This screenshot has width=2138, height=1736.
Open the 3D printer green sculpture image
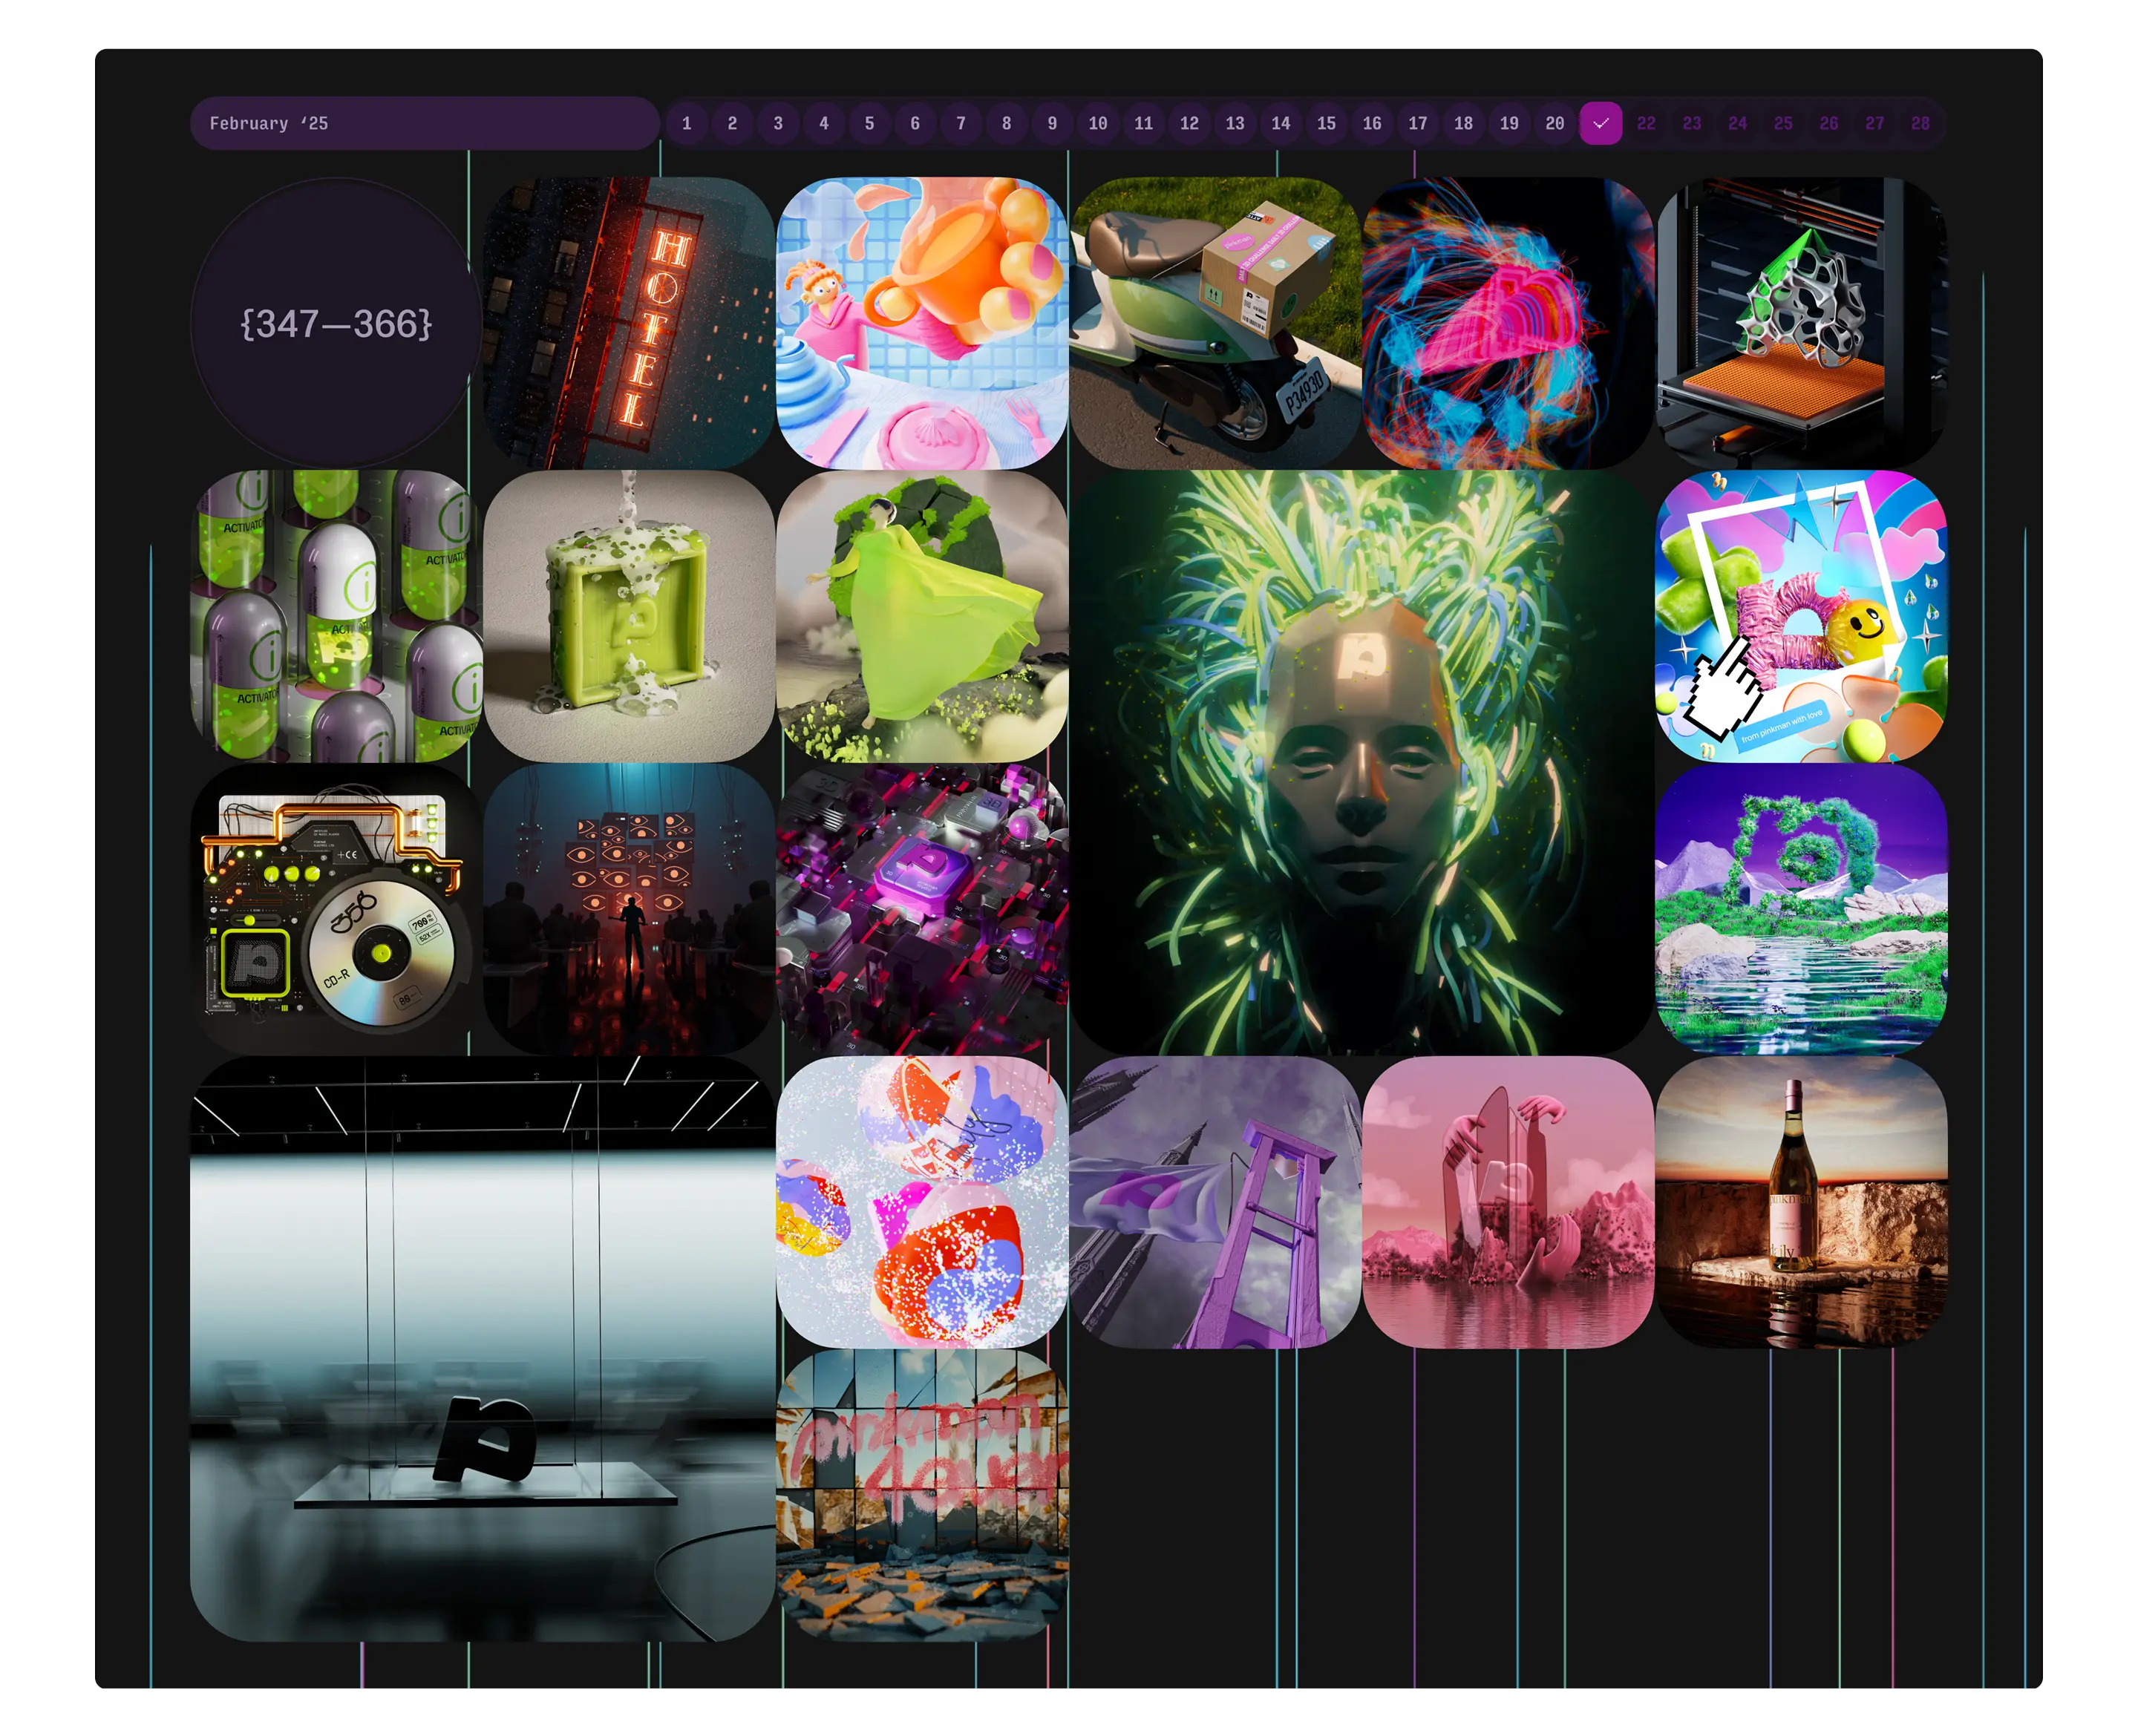[1801, 323]
